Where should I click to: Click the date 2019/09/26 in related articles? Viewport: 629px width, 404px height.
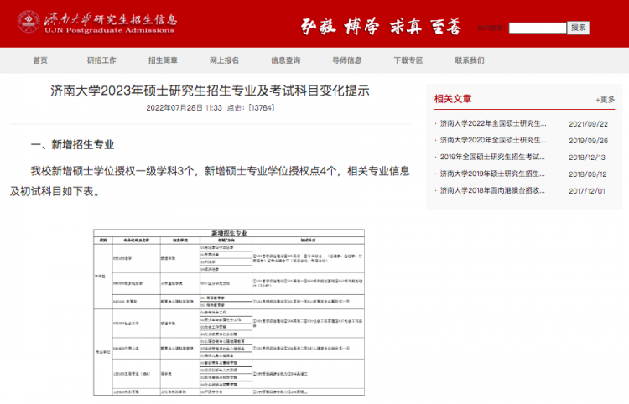588,141
